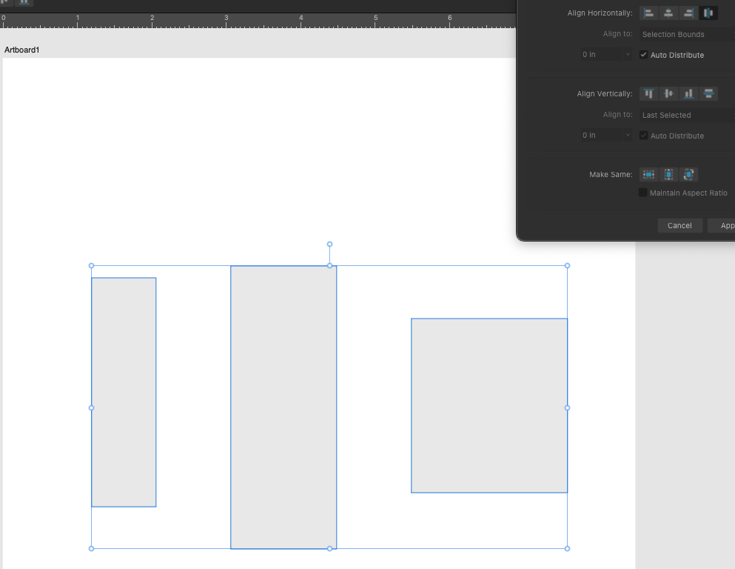Click the Make Same Height icon
The image size is (735, 569).
click(x=669, y=174)
